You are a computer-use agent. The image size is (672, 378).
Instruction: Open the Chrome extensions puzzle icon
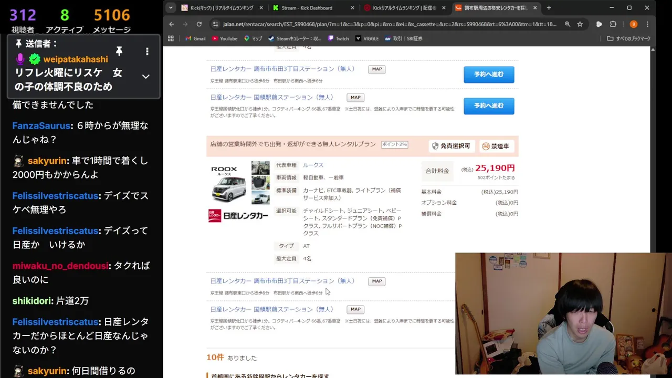click(613, 24)
